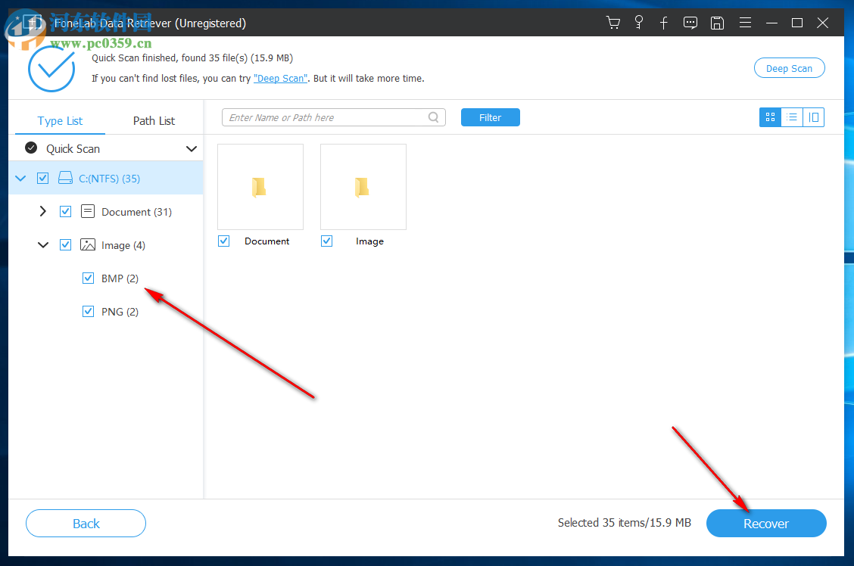Open the Facebook share icon

(664, 22)
